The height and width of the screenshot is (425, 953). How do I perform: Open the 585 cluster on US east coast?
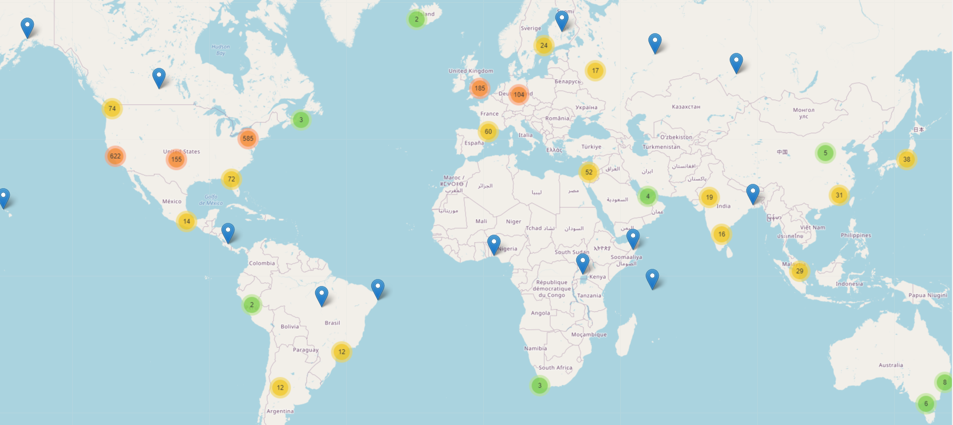[248, 138]
